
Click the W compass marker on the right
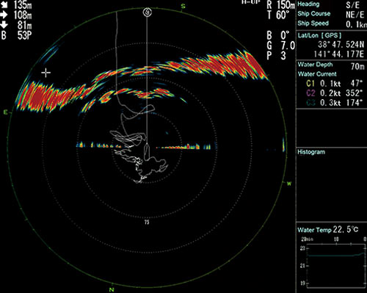coord(289,184)
